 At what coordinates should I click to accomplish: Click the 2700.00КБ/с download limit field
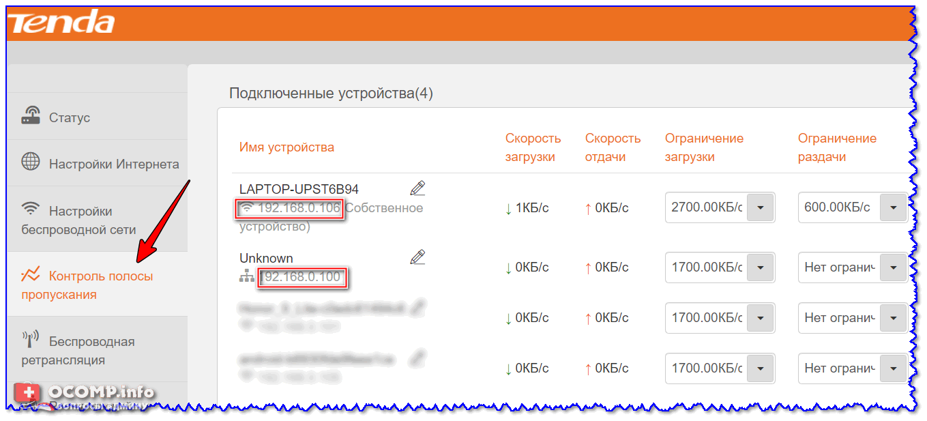706,207
